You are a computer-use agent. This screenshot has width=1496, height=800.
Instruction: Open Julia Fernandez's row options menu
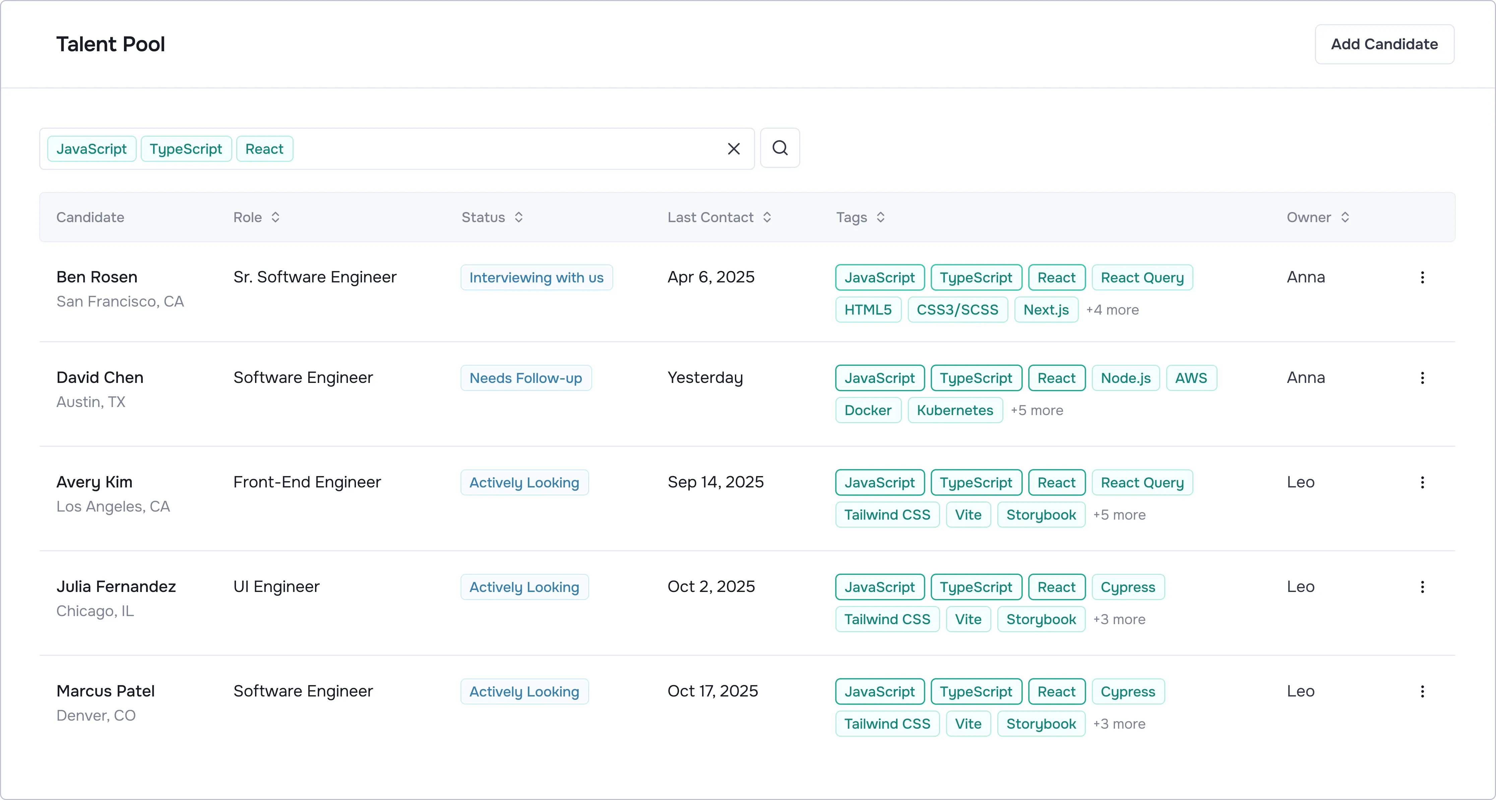click(1422, 587)
